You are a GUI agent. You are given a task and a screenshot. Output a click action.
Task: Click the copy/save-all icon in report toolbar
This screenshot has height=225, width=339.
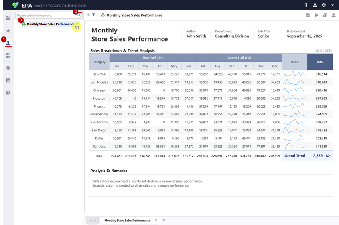(x=325, y=15)
